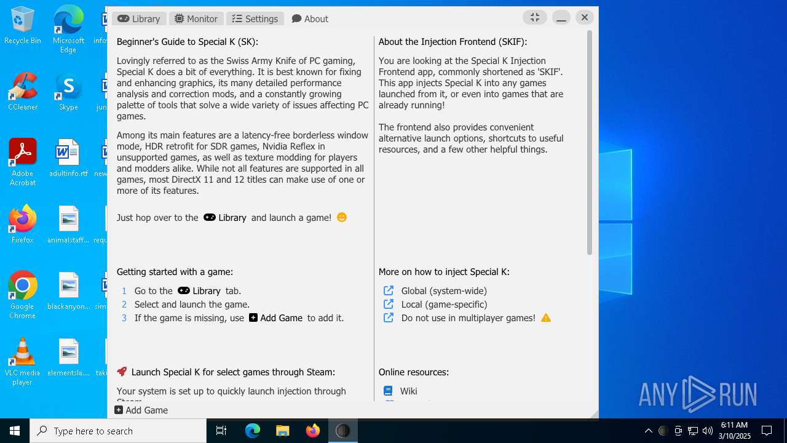Minimize the SKIF window

561,18
